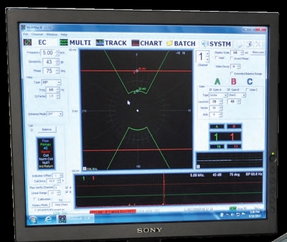Open the EC mode icon
The height and width of the screenshot is (242, 287).
[28, 42]
